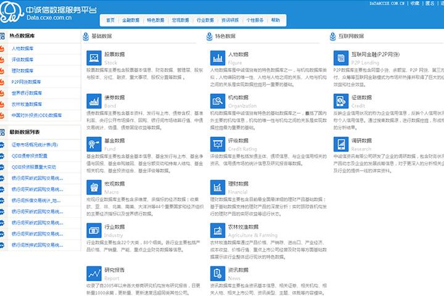Screen dimensions: 444x296
Task: Click the 调研数据 card title
Action: pos(361,141)
